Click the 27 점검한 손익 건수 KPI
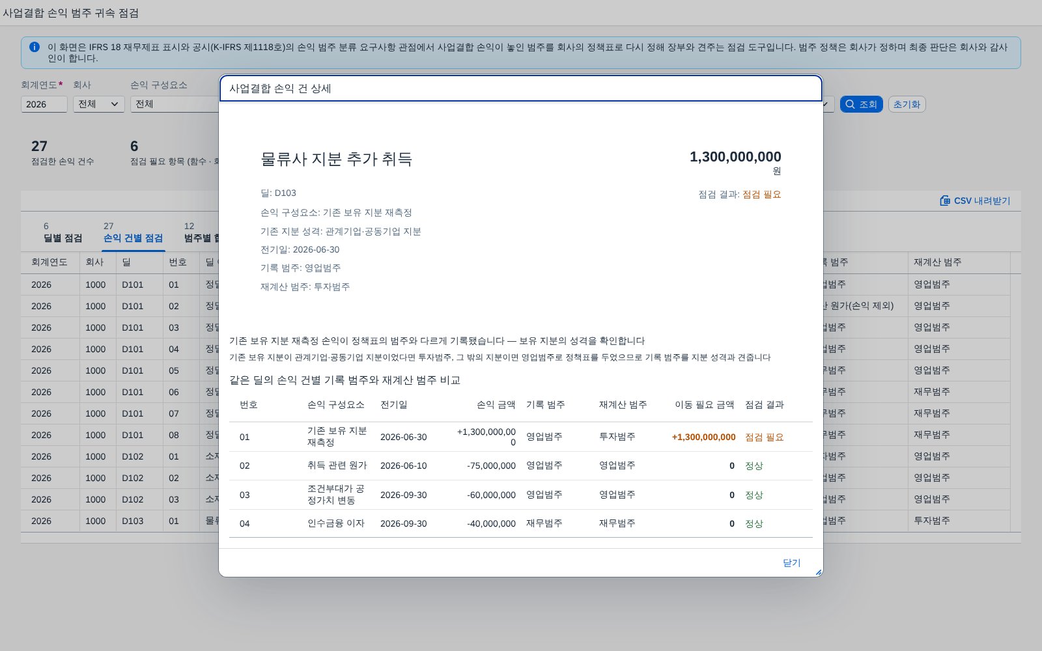Viewport: 1042px width, 651px height. [63, 152]
